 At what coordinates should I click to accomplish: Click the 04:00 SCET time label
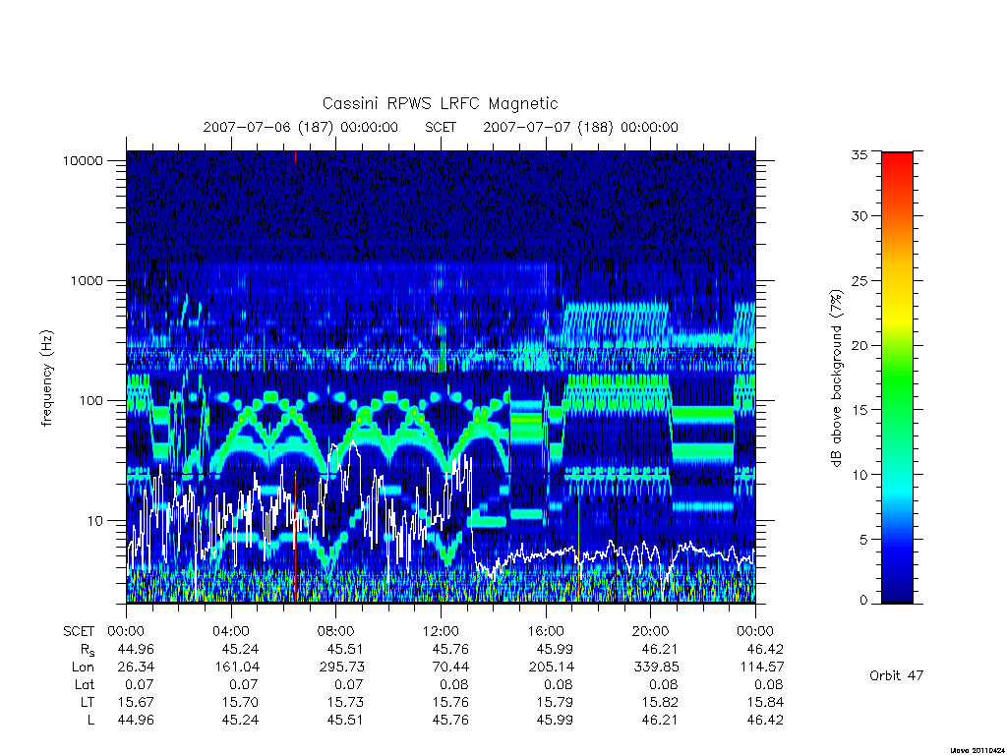[x=230, y=631]
